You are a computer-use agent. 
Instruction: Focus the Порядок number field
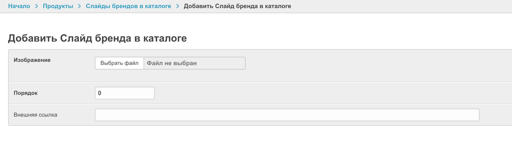point(125,93)
